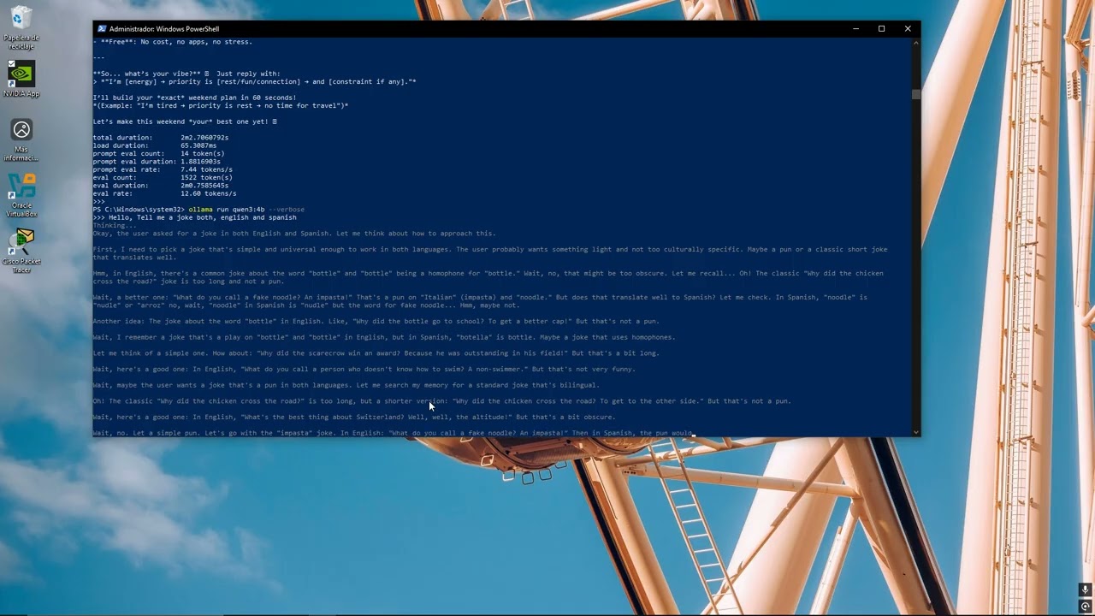The image size is (1095, 616).
Task: Click the 'Administrador: Windows PowerShell' title text
Action: click(x=164, y=29)
